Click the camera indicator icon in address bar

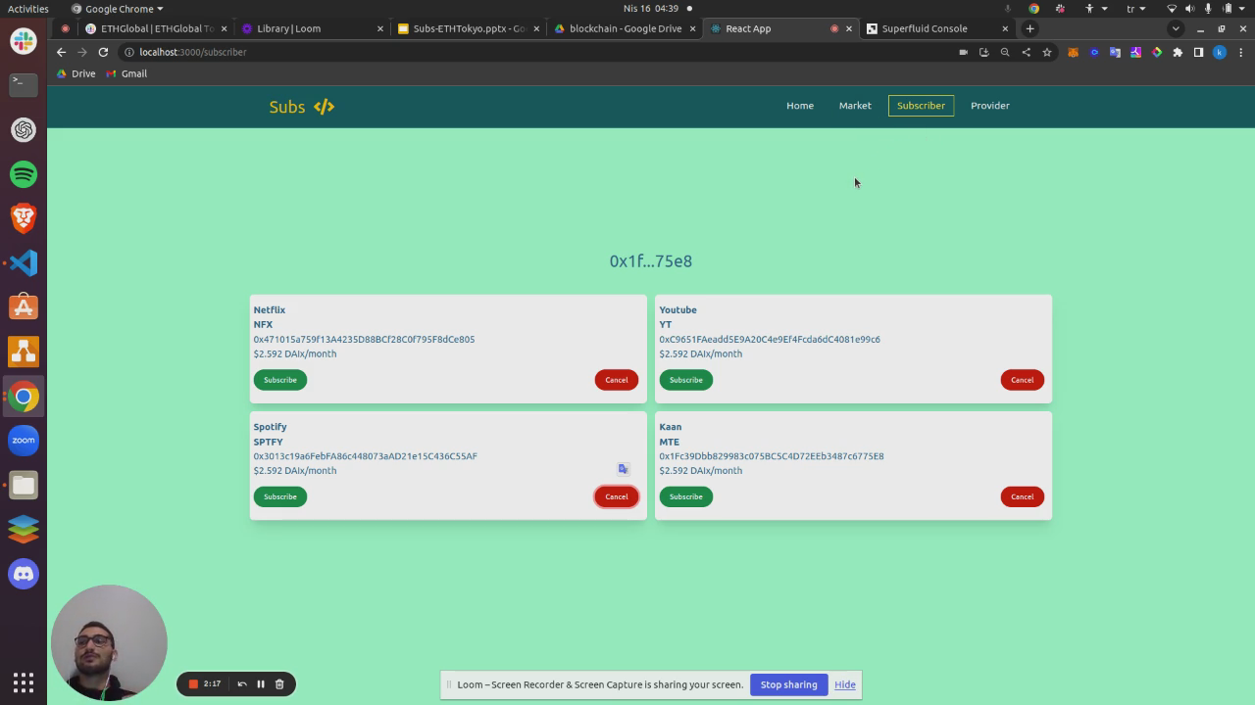[963, 52]
